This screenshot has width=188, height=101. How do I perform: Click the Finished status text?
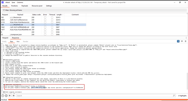tap(4, 100)
